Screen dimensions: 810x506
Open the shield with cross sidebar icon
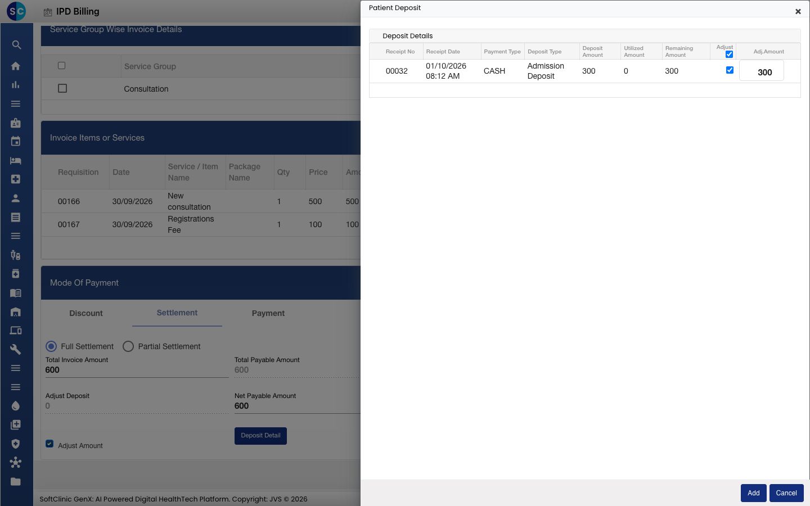point(16,444)
